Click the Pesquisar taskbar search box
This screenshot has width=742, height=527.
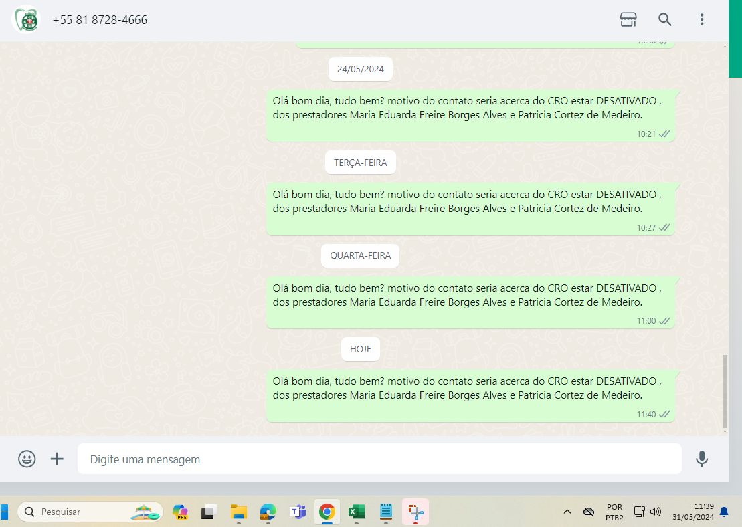click(x=90, y=512)
